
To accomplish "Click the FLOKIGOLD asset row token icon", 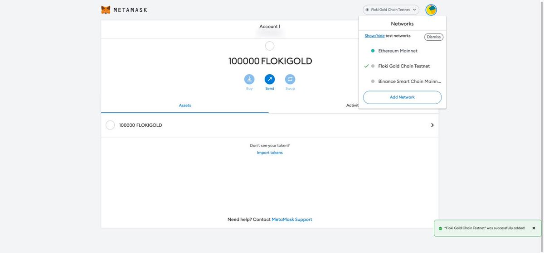I will [x=110, y=125].
